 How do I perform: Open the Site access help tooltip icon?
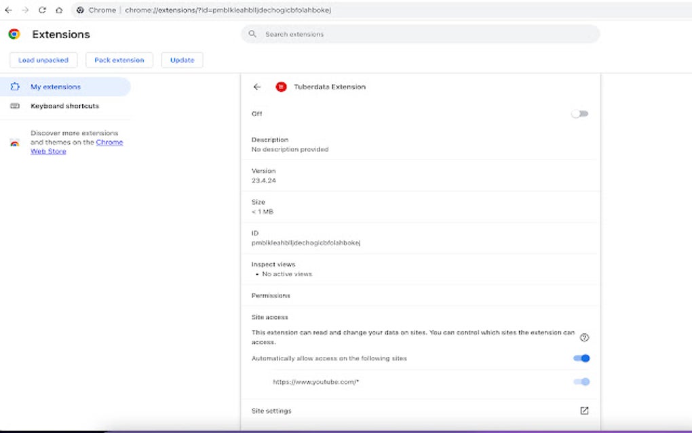coord(585,337)
